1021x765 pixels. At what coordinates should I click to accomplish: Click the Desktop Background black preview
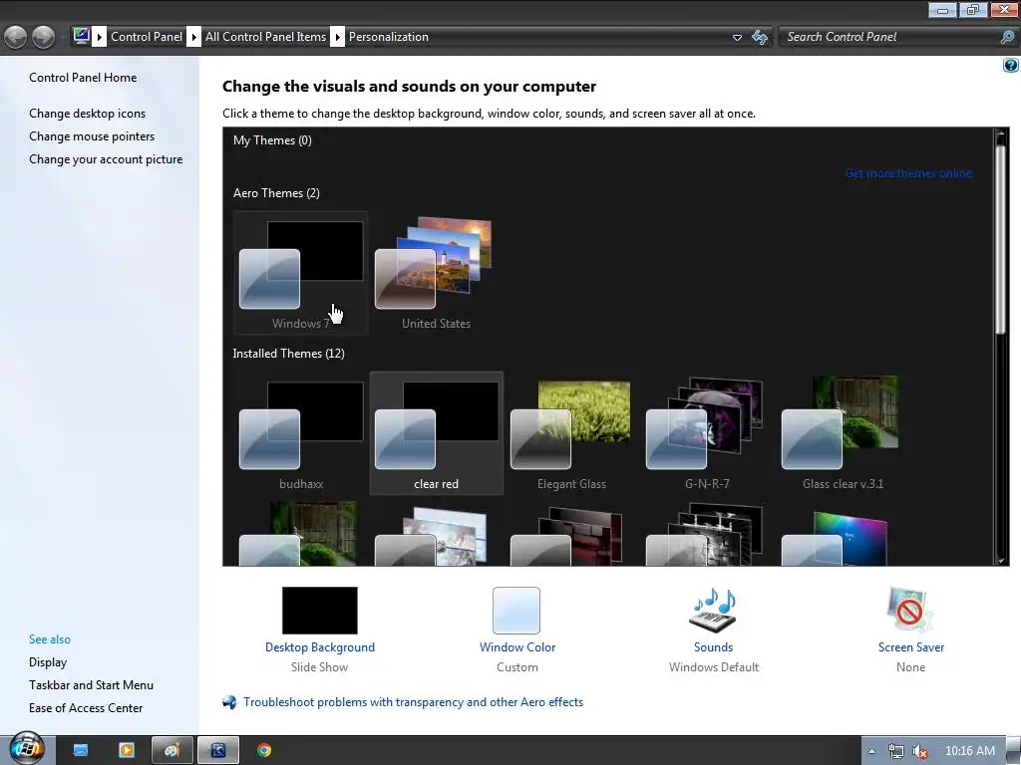[x=320, y=611]
